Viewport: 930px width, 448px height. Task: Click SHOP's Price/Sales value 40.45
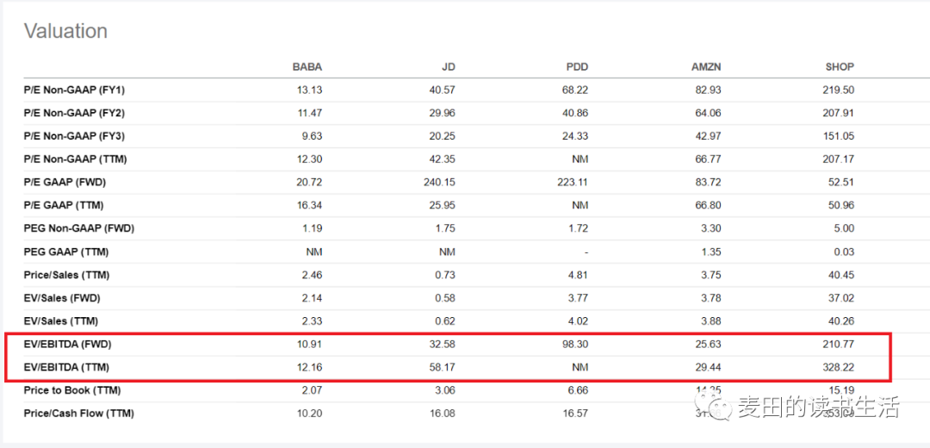842,275
